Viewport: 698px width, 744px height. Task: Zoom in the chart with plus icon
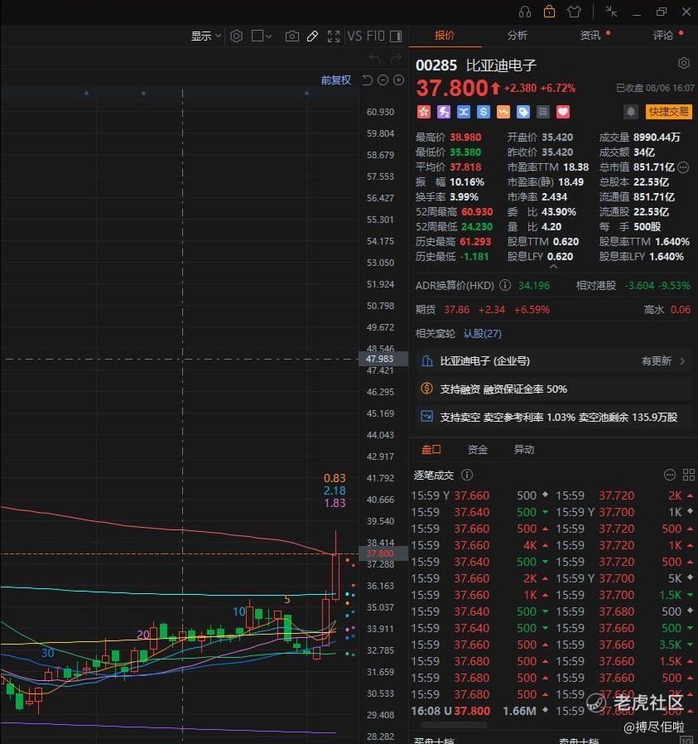pyautogui.click(x=399, y=80)
